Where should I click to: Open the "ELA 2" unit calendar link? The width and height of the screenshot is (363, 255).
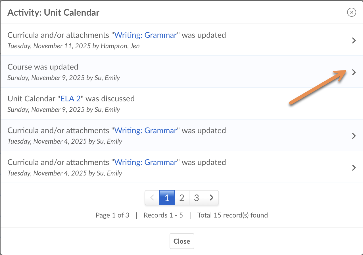coord(70,99)
